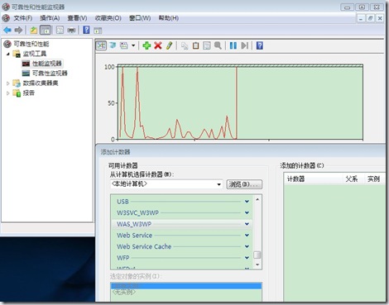This screenshot has height=305, width=389.
Task: Click counter list scrollbar thumb
Action: (x=257, y=255)
